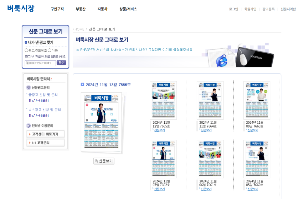
Task: Open the 7663호 newspaper thumbnail
Action: click(x=257, y=100)
